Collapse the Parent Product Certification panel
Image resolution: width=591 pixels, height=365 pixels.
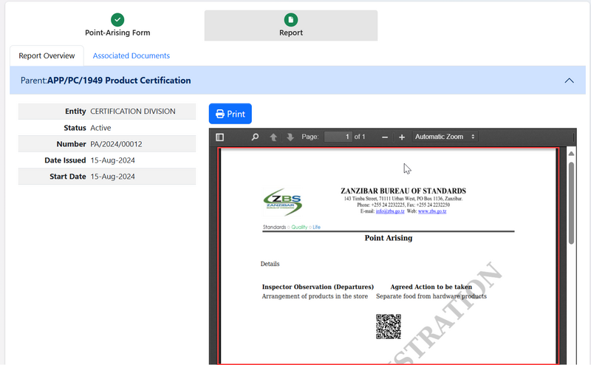569,81
